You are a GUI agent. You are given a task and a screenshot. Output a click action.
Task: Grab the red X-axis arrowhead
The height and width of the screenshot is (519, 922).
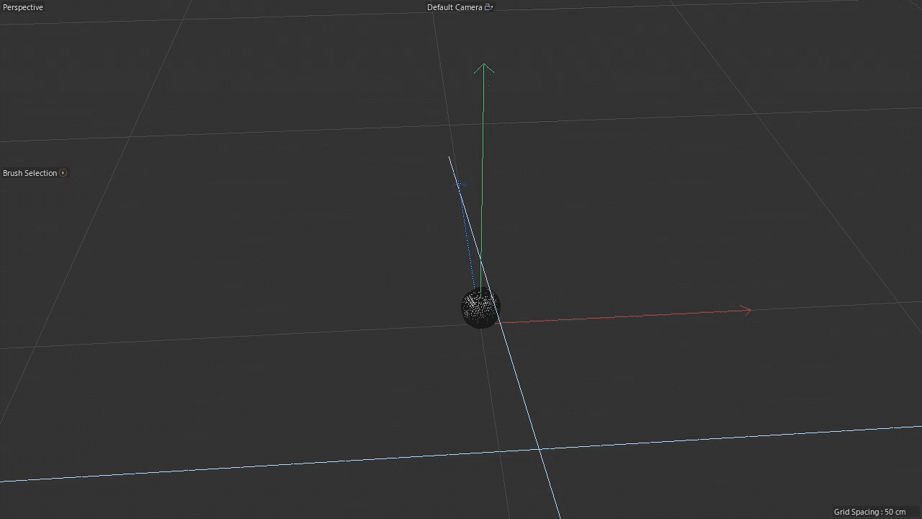pyautogui.click(x=747, y=311)
